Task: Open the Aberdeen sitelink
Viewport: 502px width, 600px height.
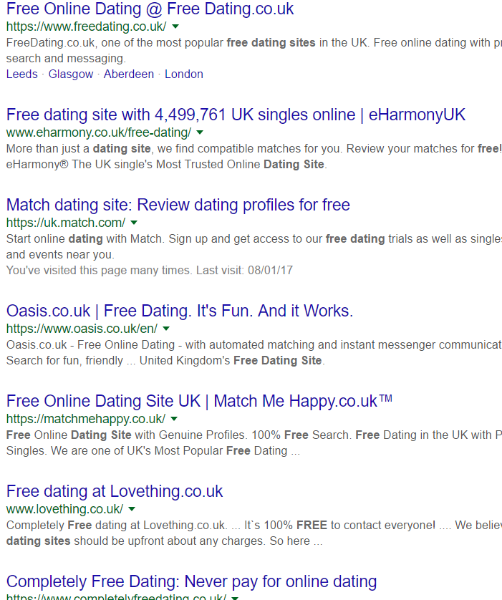Action: (x=129, y=74)
